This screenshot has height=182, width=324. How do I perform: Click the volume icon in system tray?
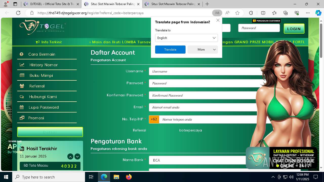click(291, 177)
